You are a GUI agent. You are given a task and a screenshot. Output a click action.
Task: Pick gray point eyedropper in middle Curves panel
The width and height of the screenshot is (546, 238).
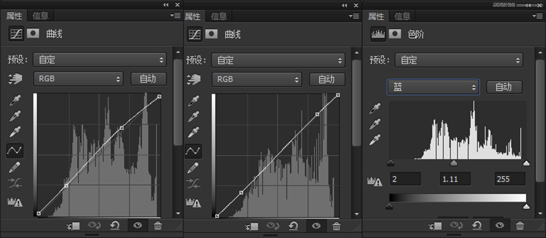pos(194,116)
